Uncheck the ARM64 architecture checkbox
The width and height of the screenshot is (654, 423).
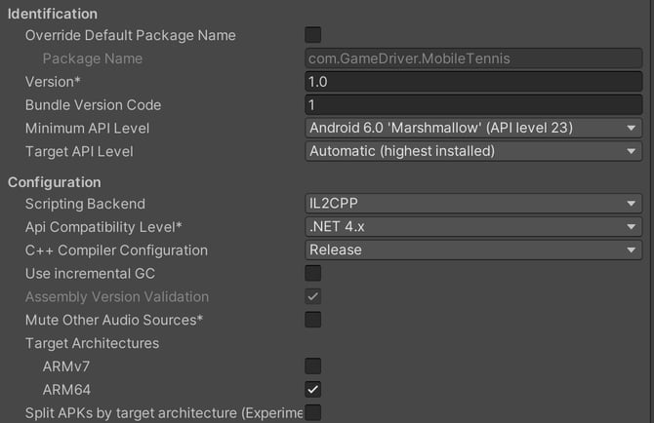313,390
